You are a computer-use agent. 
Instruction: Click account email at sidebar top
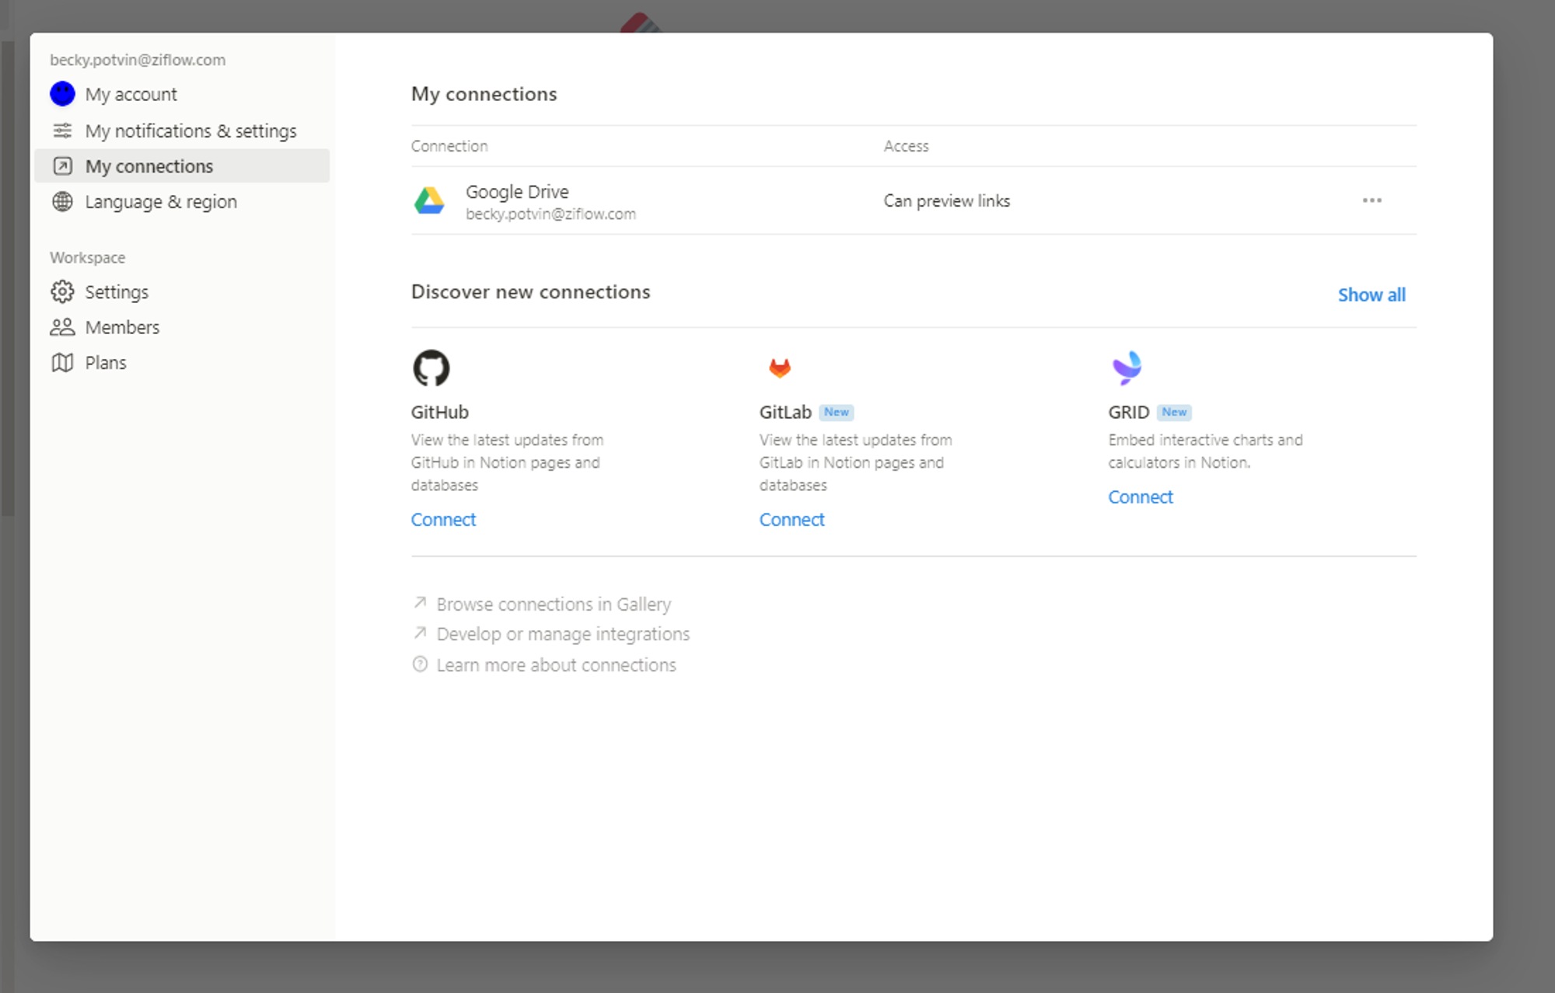(138, 60)
